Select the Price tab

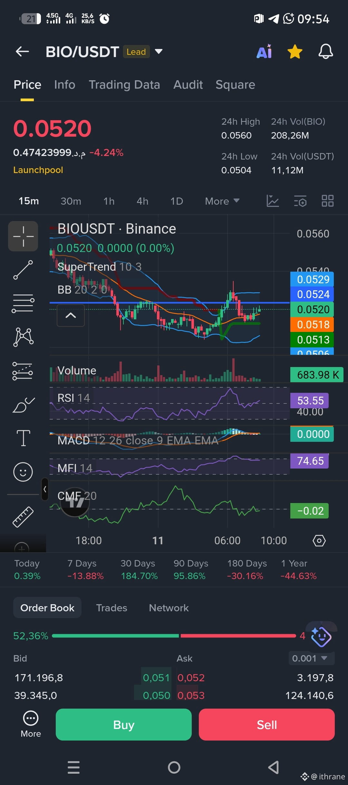click(x=27, y=85)
